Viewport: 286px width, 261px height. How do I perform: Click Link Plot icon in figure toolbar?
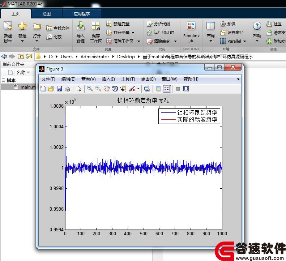coord(147,89)
